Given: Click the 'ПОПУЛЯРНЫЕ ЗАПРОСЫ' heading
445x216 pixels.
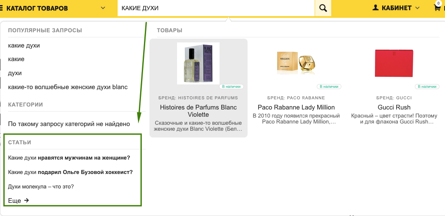Looking at the screenshot, I should (45, 30).
